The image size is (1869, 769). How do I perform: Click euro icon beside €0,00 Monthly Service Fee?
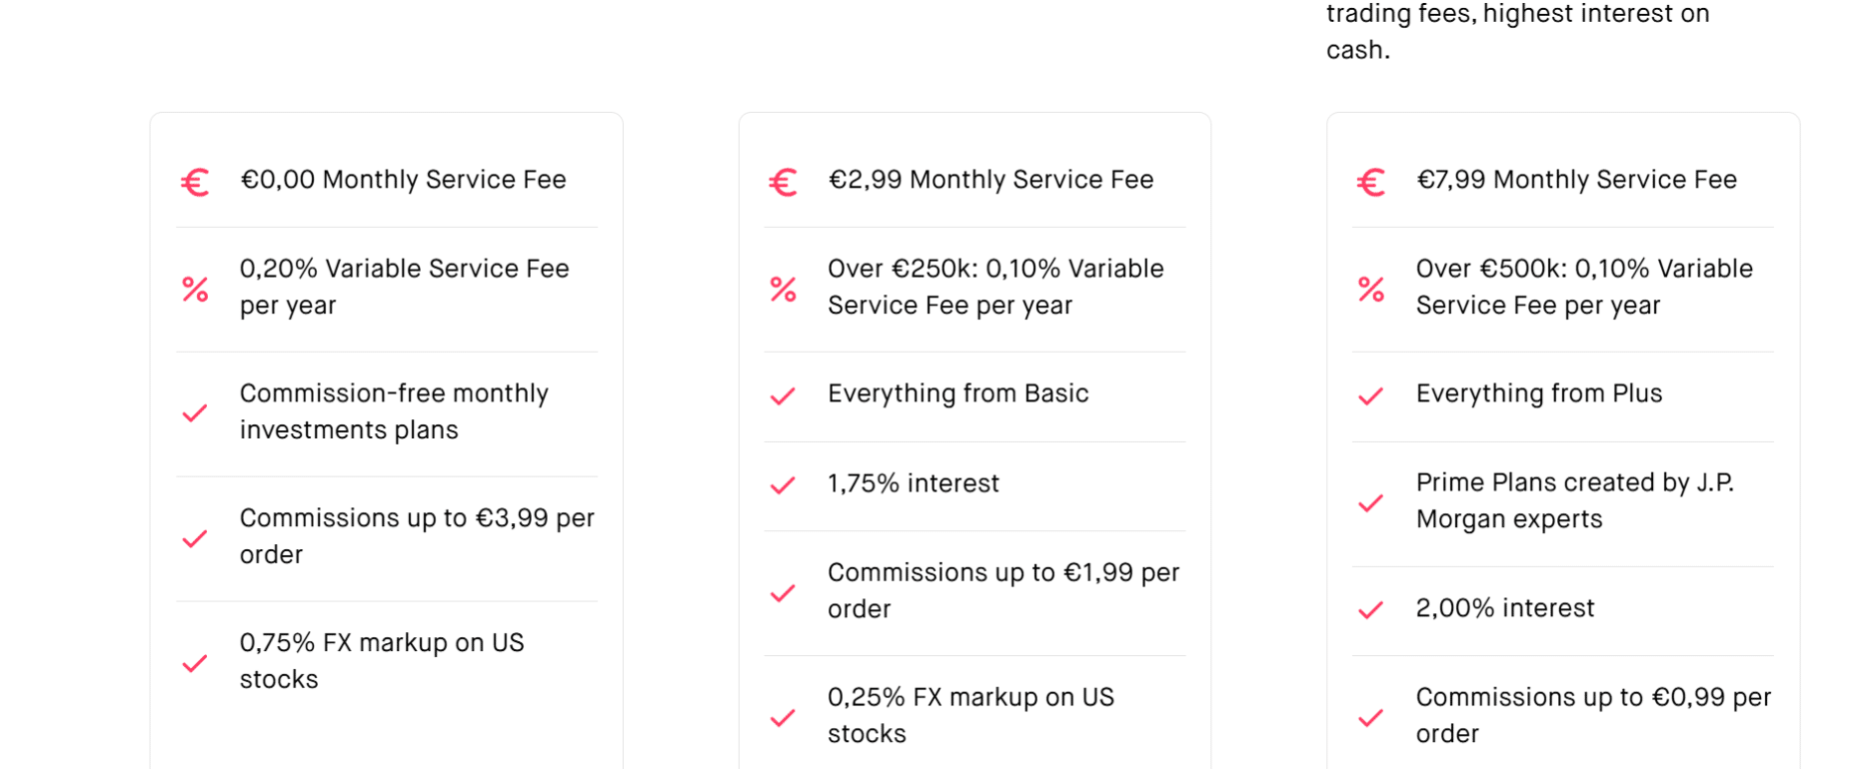(195, 182)
